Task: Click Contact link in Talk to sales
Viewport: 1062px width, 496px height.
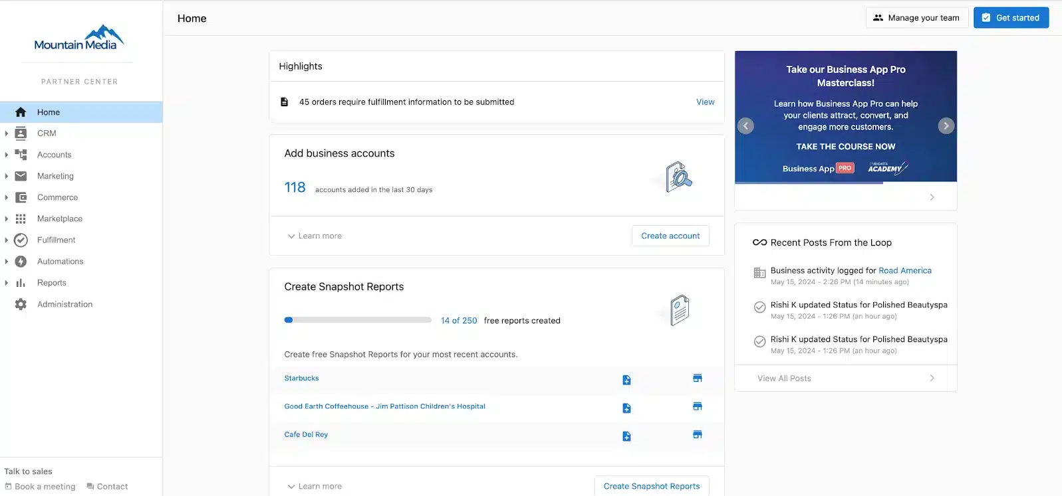Action: click(x=107, y=487)
